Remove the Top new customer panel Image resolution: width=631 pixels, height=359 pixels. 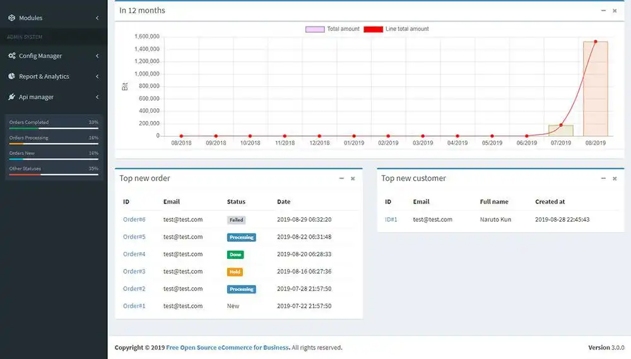[x=615, y=179]
